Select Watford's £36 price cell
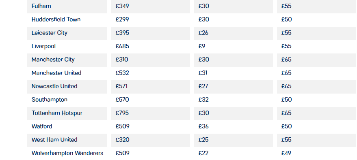Screen dimensions: 357x160 coord(234,127)
